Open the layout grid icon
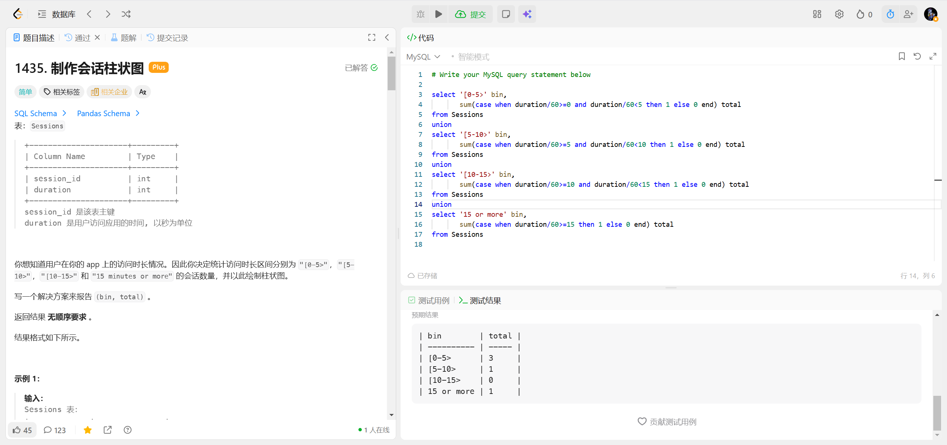This screenshot has width=947, height=445. [x=817, y=14]
